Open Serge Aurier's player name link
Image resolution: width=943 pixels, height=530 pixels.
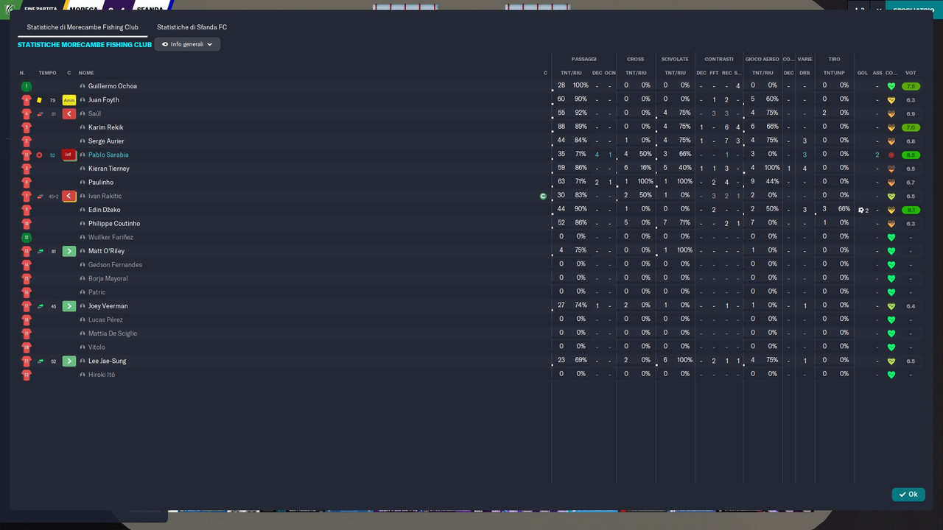point(106,141)
